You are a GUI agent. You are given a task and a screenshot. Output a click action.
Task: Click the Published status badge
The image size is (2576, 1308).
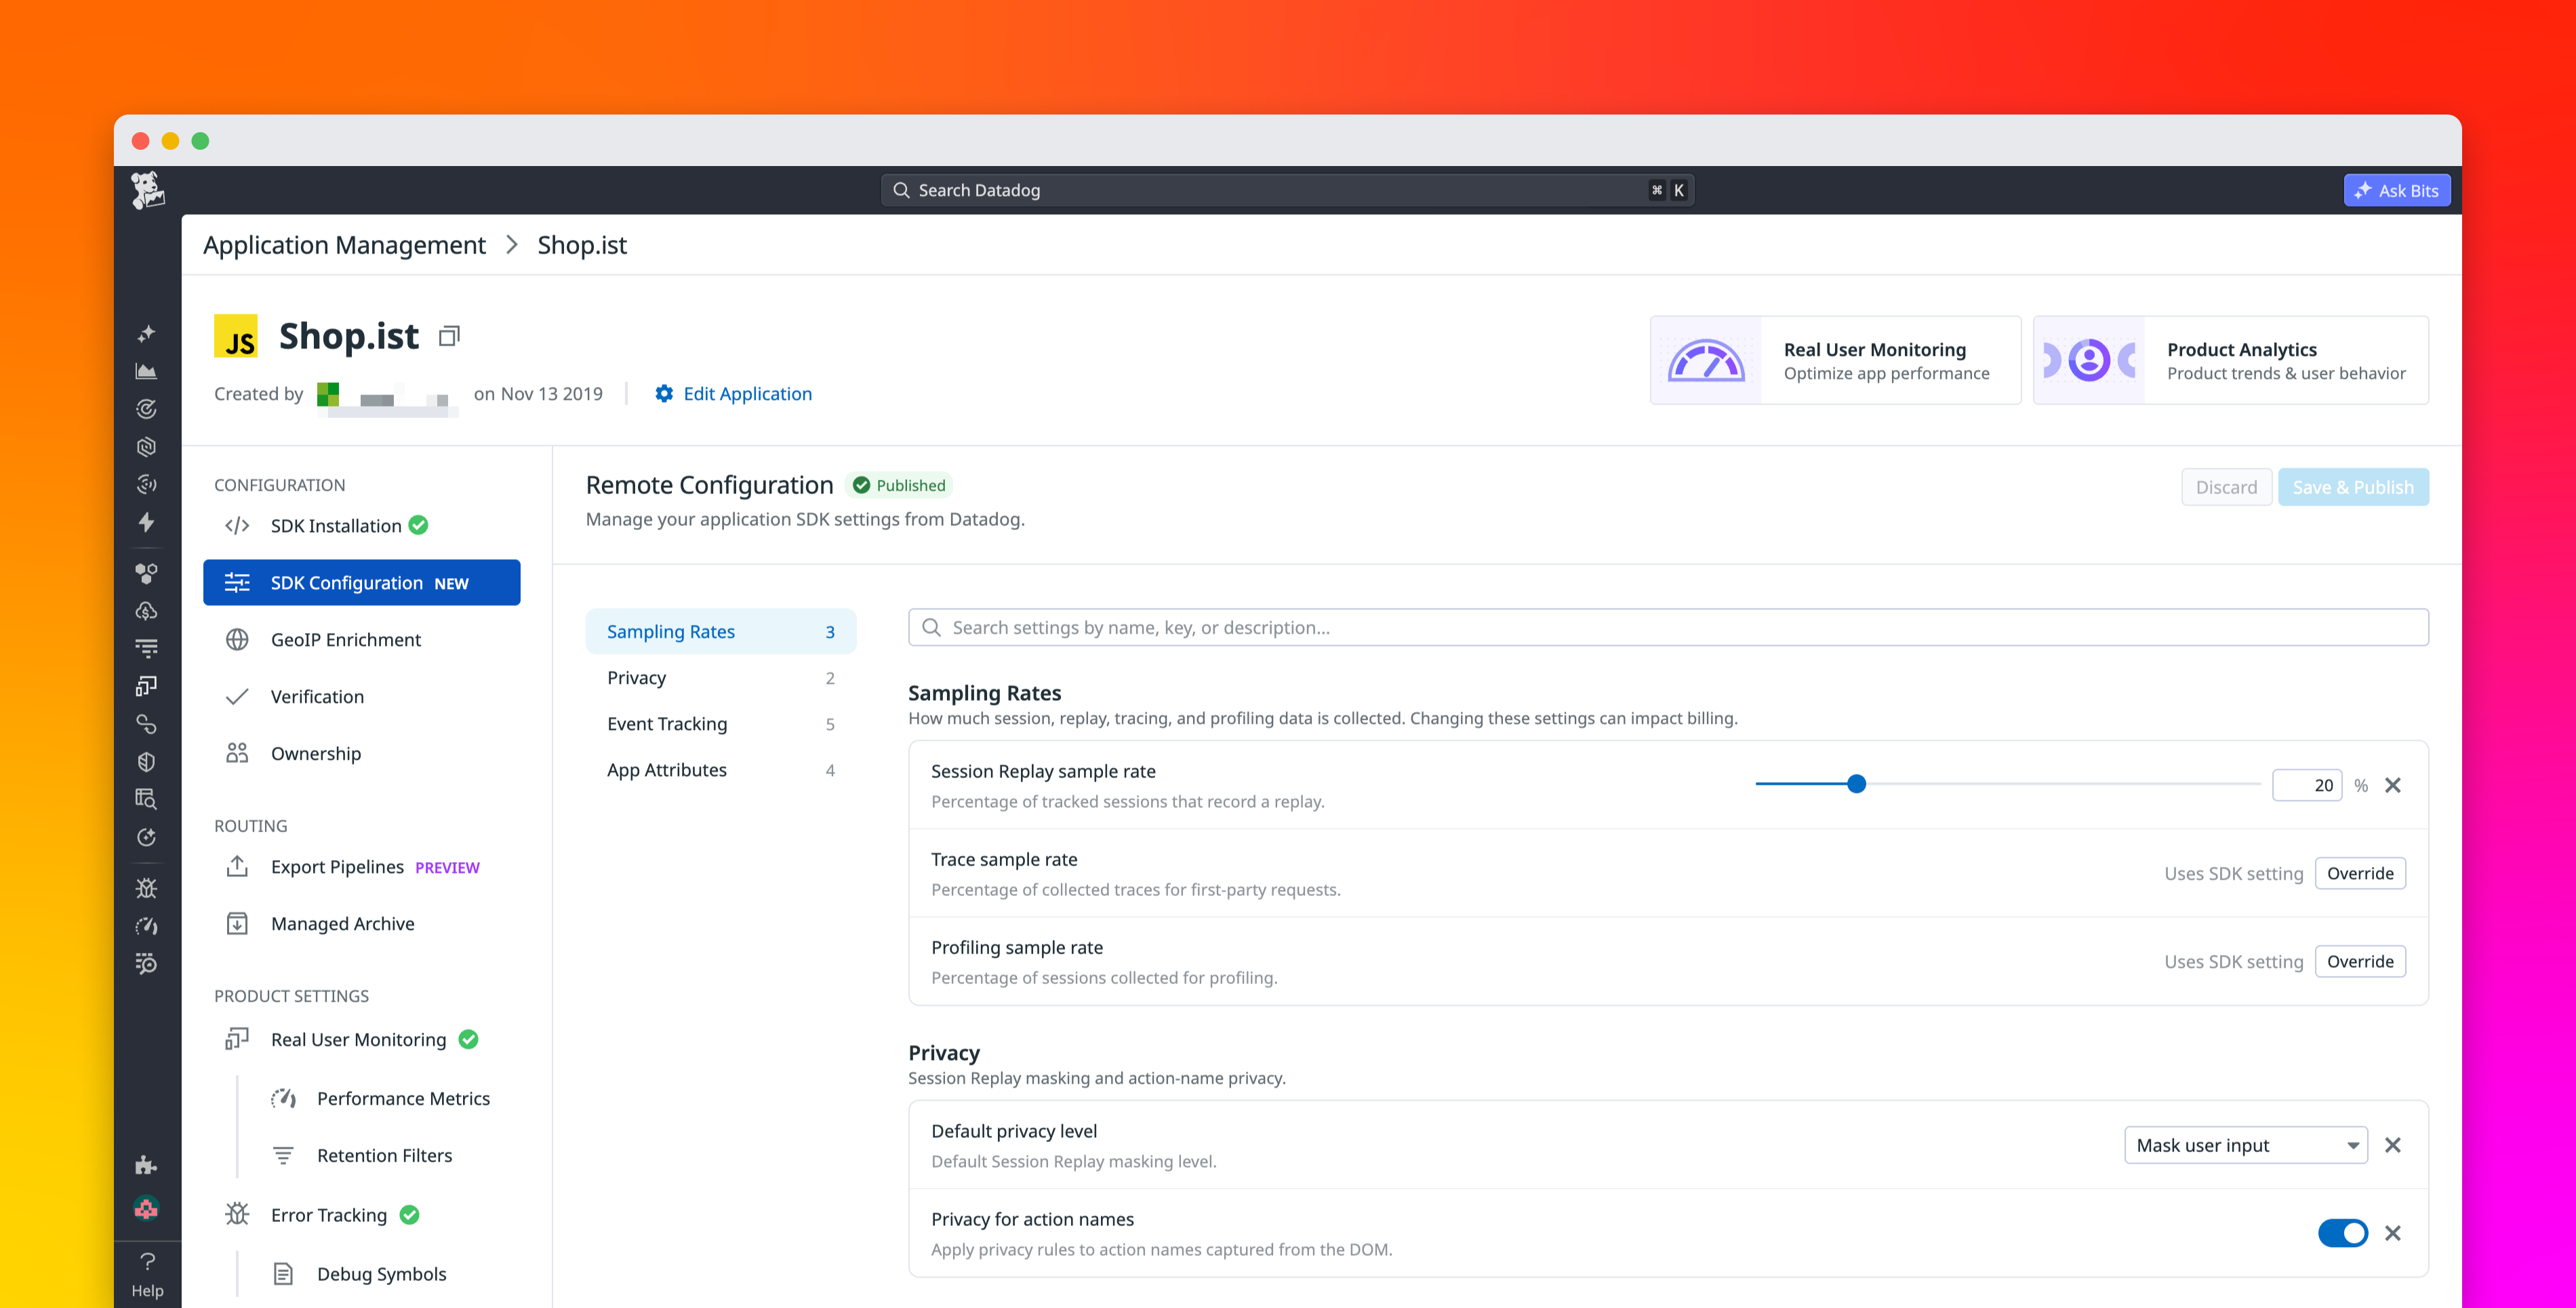click(x=899, y=485)
